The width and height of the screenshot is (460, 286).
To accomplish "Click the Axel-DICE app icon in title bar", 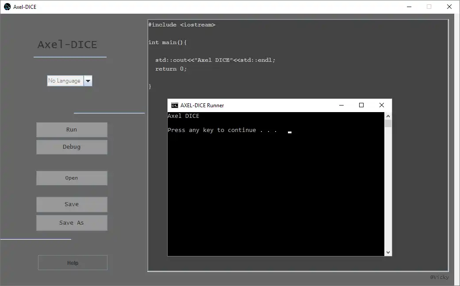I will click(8, 7).
